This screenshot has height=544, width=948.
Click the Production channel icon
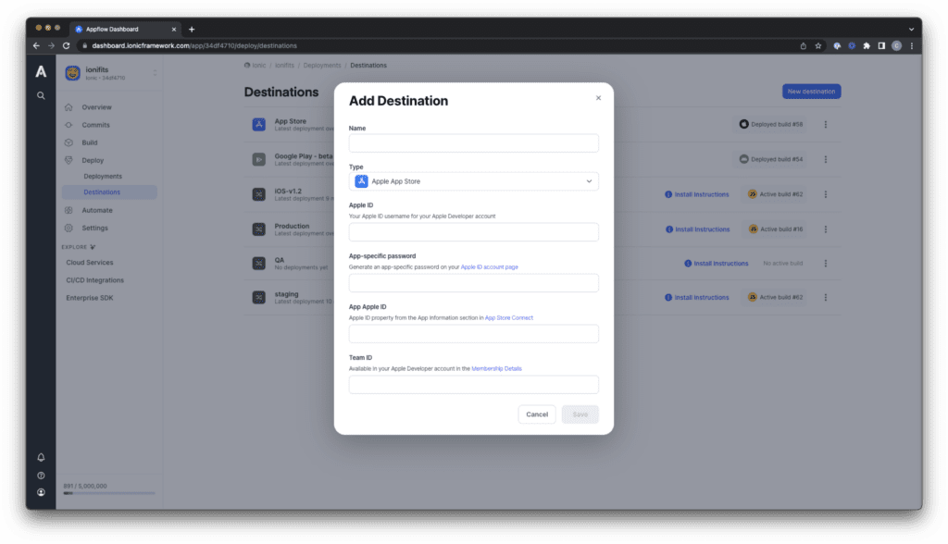coord(259,229)
